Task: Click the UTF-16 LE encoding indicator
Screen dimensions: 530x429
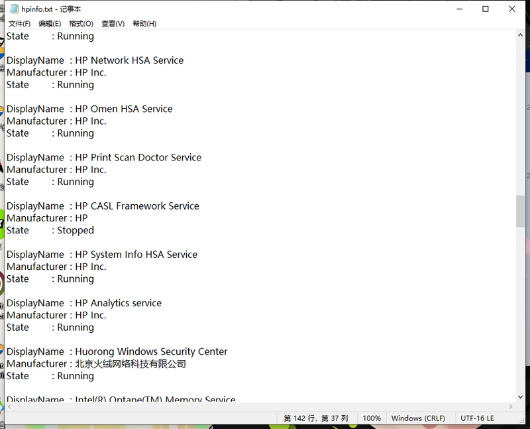Action: tap(478, 418)
